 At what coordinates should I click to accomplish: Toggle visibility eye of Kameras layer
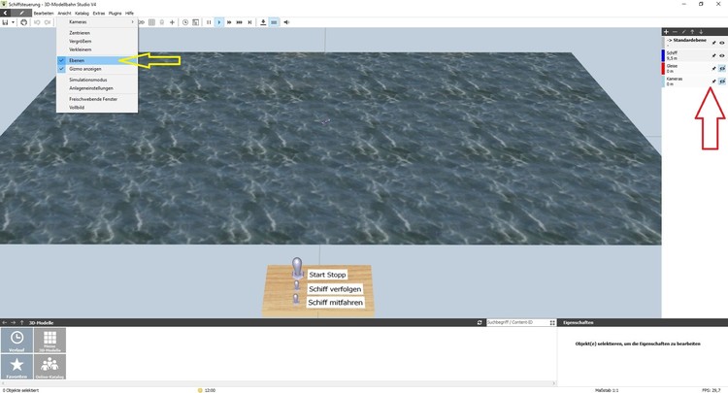point(722,82)
